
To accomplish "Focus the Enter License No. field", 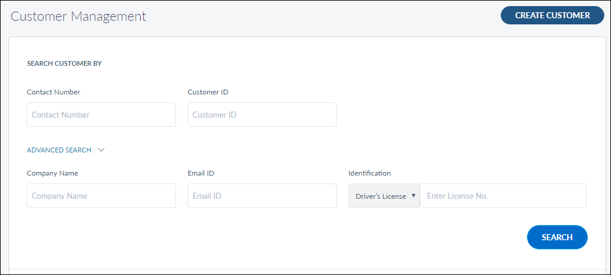I will (x=503, y=196).
